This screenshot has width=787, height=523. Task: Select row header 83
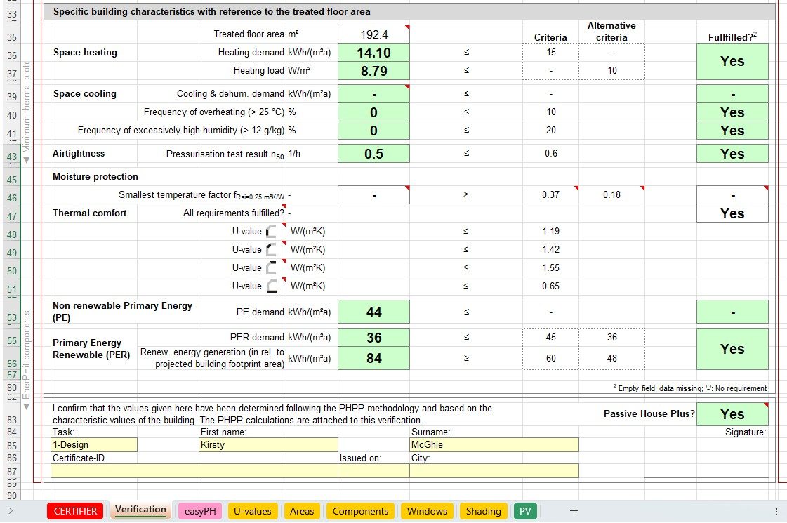pyautogui.click(x=11, y=420)
